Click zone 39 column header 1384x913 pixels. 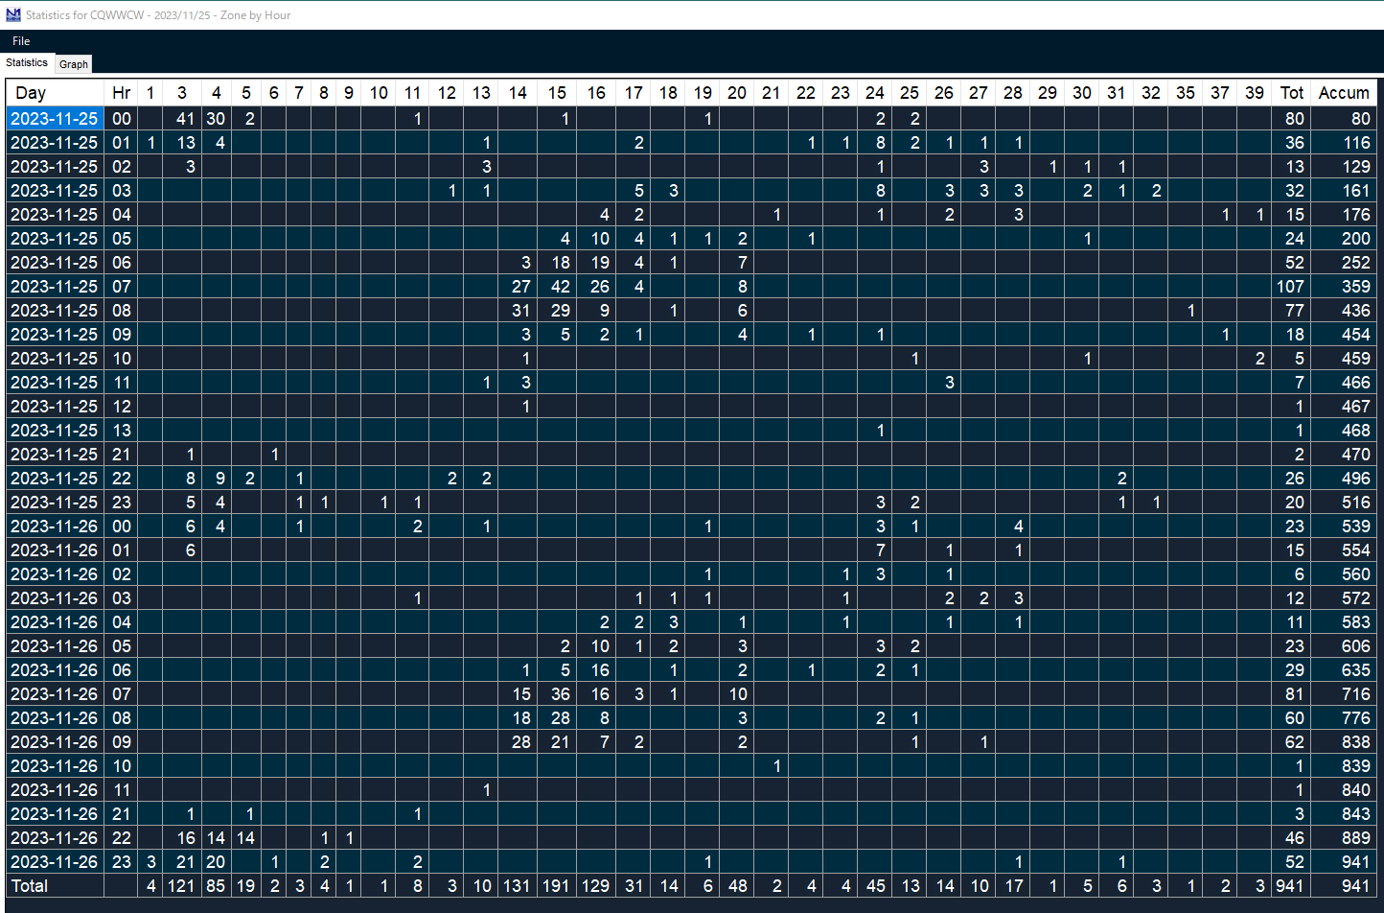[1255, 93]
